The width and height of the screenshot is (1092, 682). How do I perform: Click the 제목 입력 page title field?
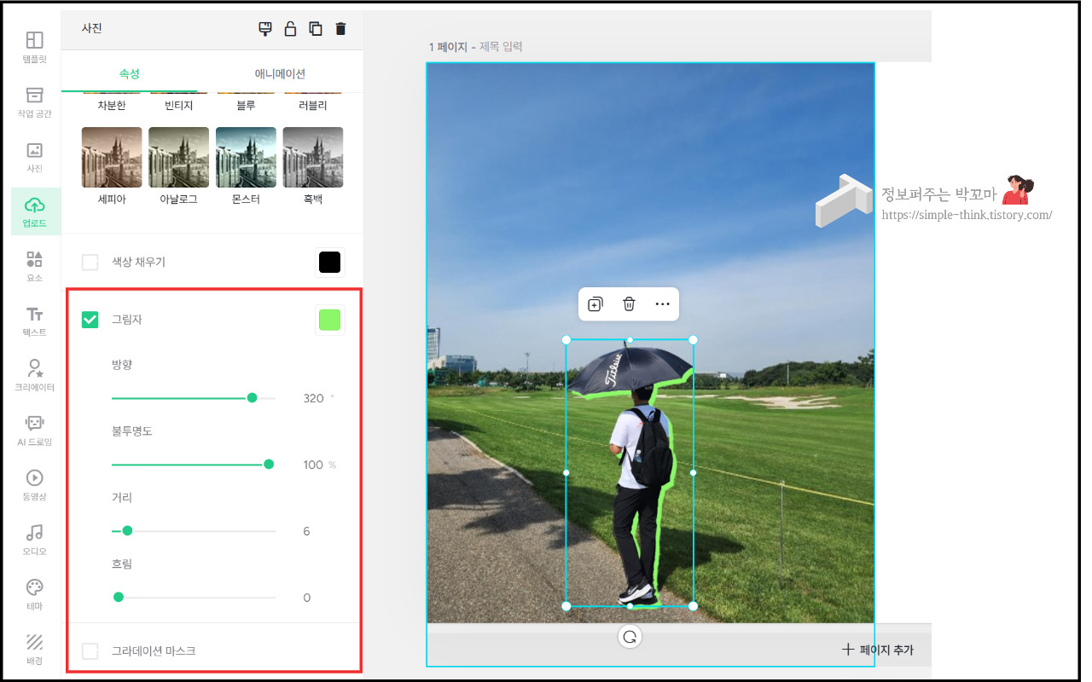click(501, 47)
